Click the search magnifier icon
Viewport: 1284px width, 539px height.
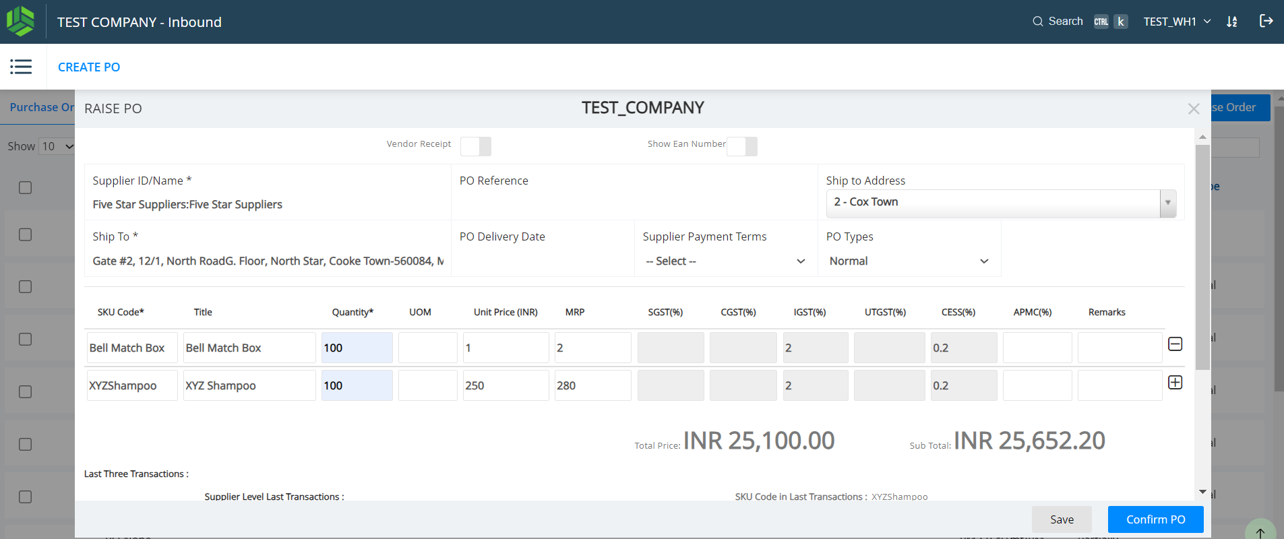tap(1037, 22)
